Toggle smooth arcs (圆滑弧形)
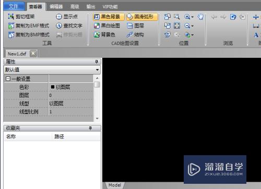The width and height of the screenshot is (261, 189). tap(142, 17)
